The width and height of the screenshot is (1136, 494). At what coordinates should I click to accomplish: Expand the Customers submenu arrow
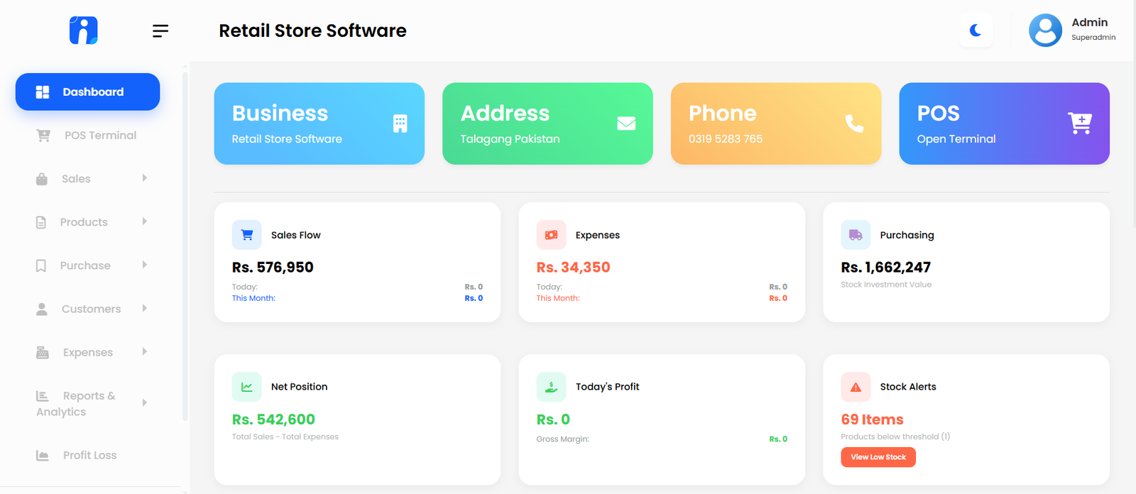[x=144, y=308]
